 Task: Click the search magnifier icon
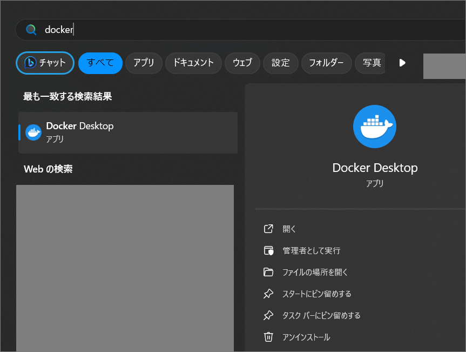click(x=31, y=30)
